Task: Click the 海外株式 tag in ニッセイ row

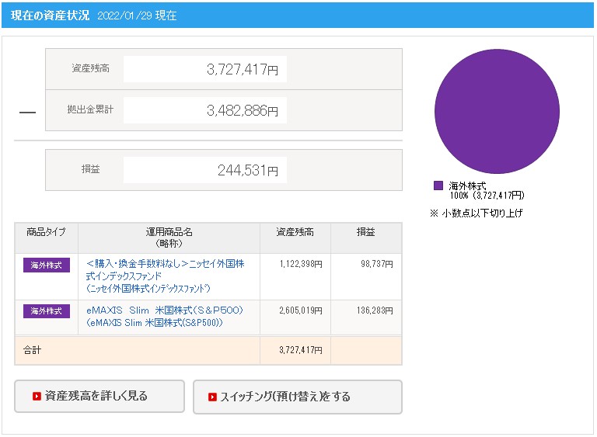Action: click(x=47, y=265)
